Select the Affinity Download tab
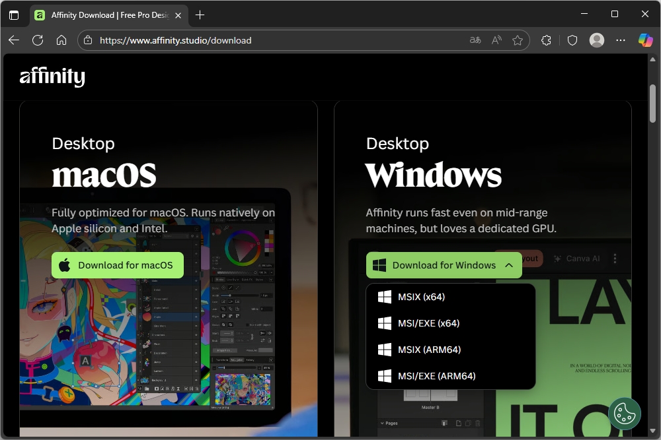The width and height of the screenshot is (661, 440). [x=109, y=15]
